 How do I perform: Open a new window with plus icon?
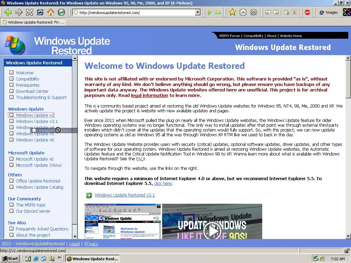tap(287, 13)
